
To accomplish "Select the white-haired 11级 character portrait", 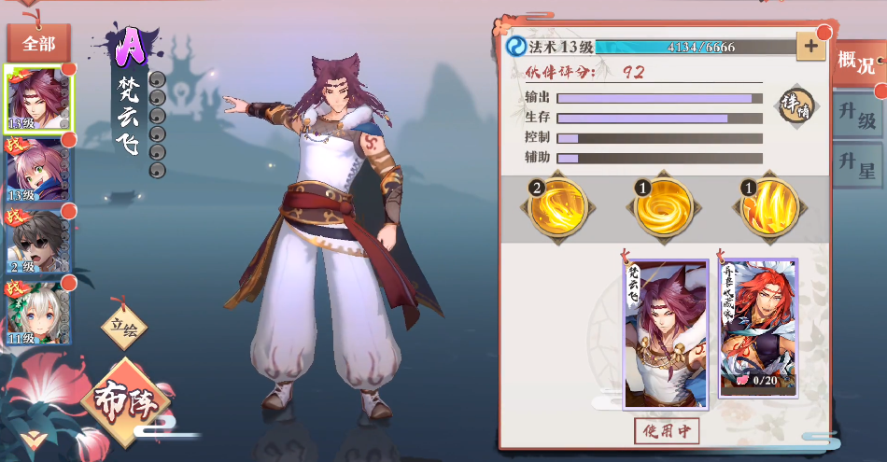I will [38, 313].
